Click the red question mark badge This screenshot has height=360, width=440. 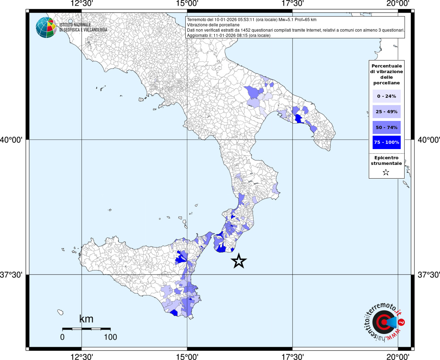[x=402, y=322]
